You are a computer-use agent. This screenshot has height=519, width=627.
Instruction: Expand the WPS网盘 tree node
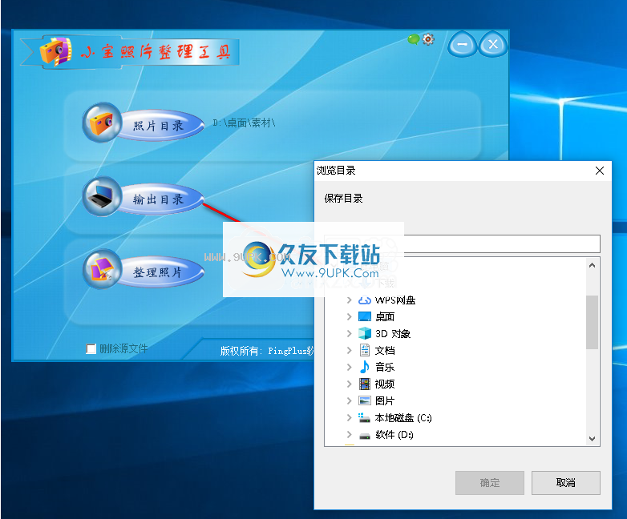pyautogui.click(x=349, y=300)
